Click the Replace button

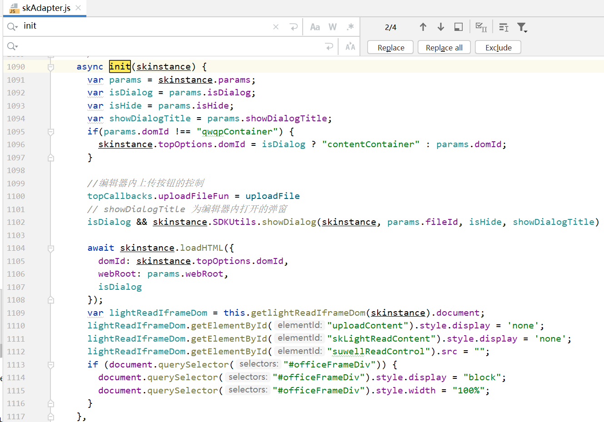coord(391,48)
